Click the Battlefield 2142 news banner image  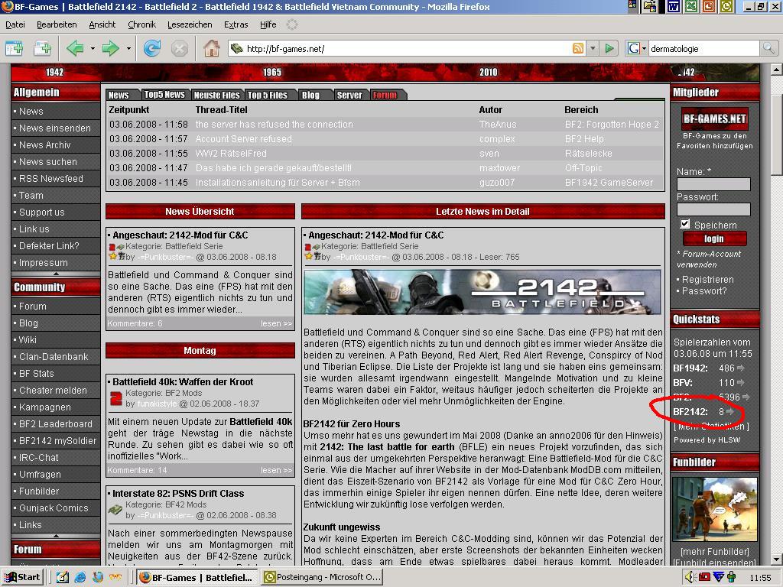[x=482, y=292]
